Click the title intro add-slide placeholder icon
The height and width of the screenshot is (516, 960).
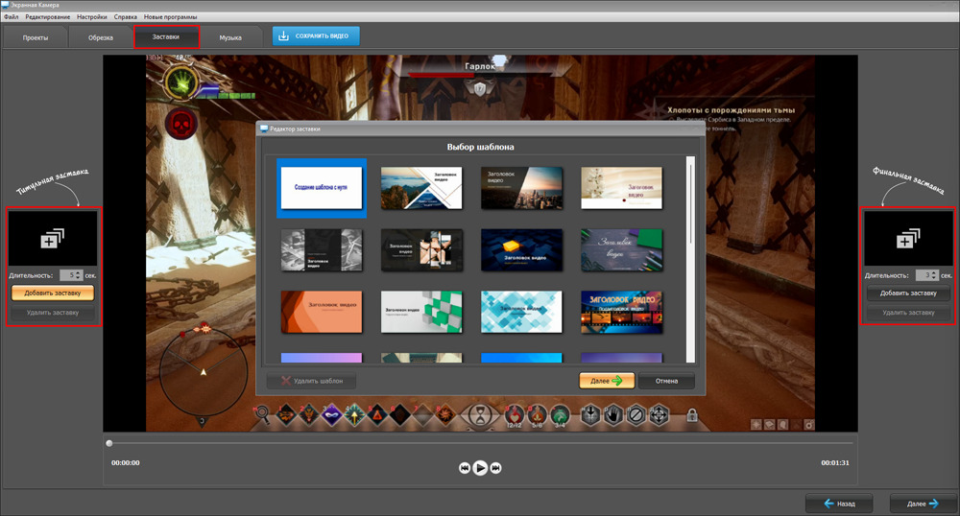[x=52, y=238]
